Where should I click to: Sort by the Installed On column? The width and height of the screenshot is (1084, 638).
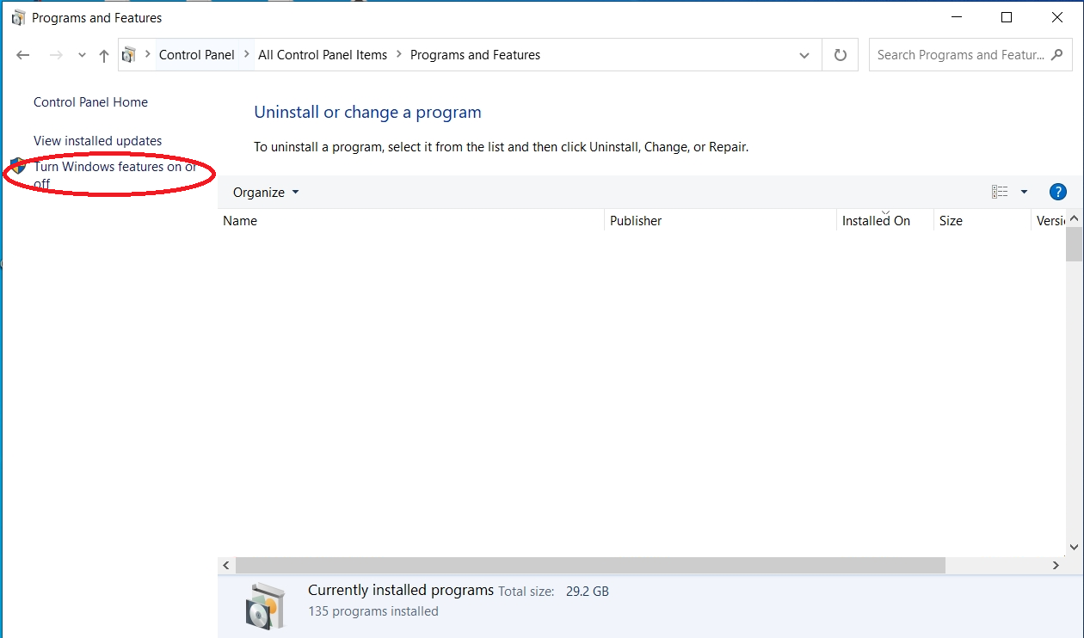pyautogui.click(x=885, y=221)
